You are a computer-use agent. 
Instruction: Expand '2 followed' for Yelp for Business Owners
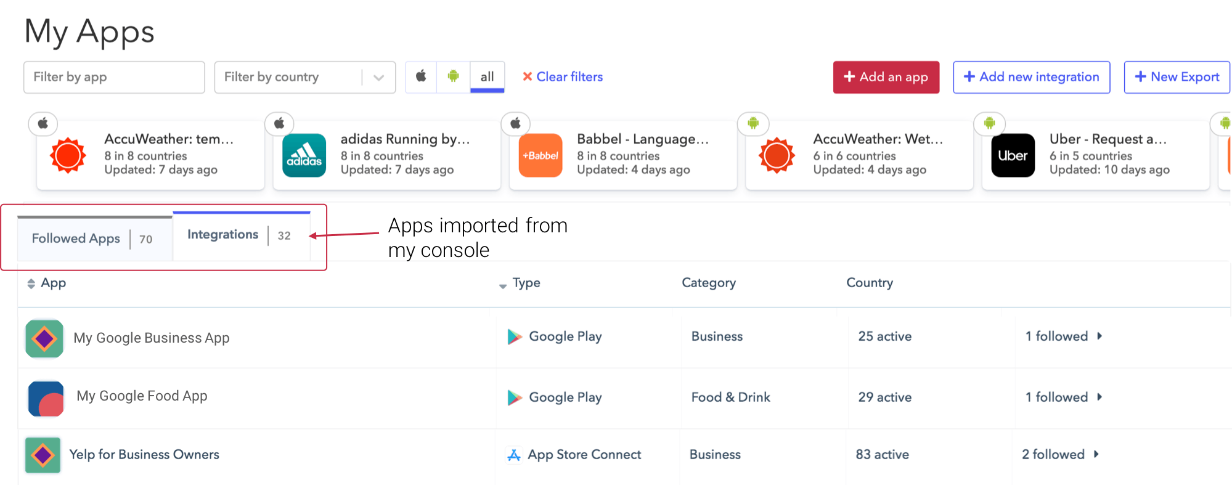click(x=1060, y=454)
